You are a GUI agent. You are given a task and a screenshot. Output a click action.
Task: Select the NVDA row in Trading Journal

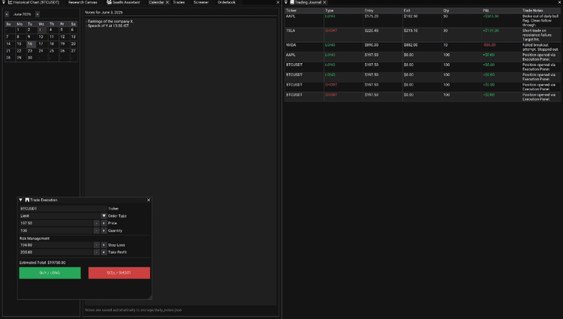[x=422, y=47]
